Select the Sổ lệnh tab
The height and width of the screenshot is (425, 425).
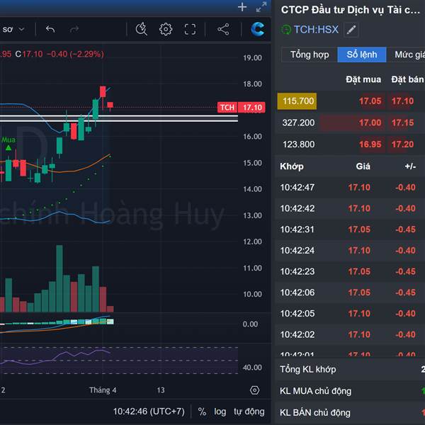click(361, 55)
